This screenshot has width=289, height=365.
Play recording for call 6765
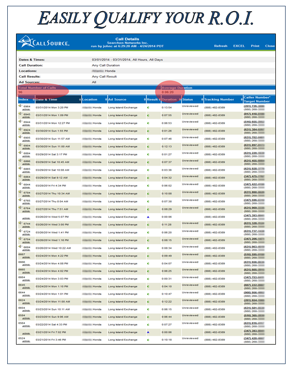(x=20, y=200)
